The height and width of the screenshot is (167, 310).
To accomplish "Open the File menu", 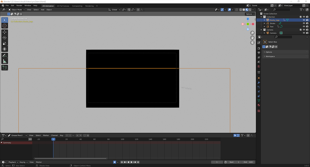I will coord(7,5).
